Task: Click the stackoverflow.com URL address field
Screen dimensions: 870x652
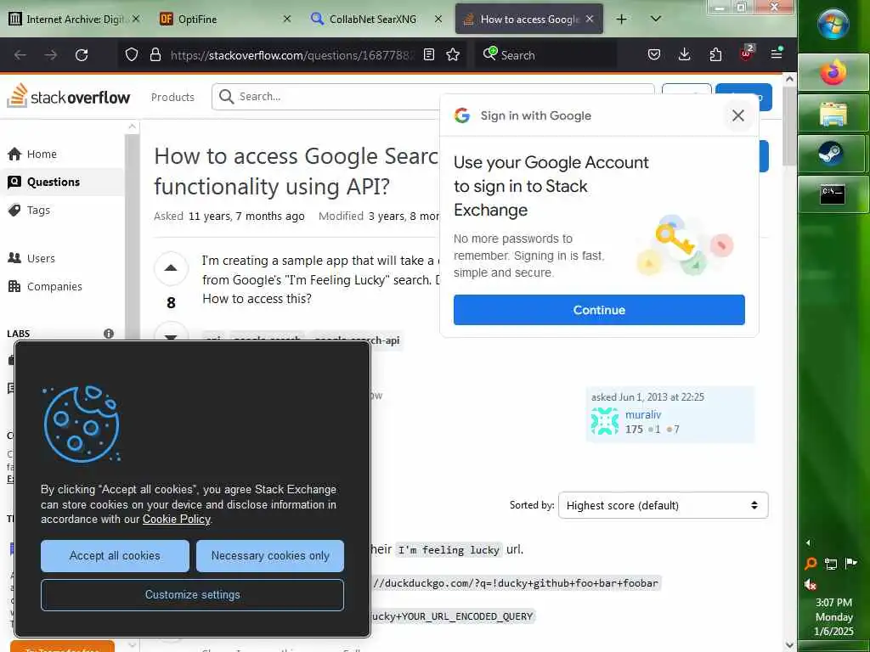Action: (292, 55)
